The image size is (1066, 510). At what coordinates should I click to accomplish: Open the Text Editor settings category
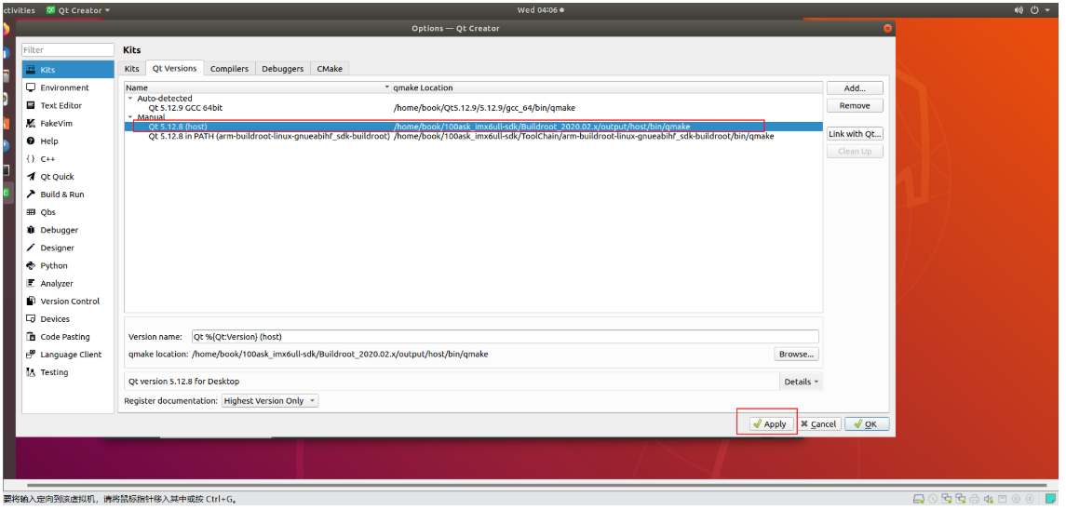[68, 105]
